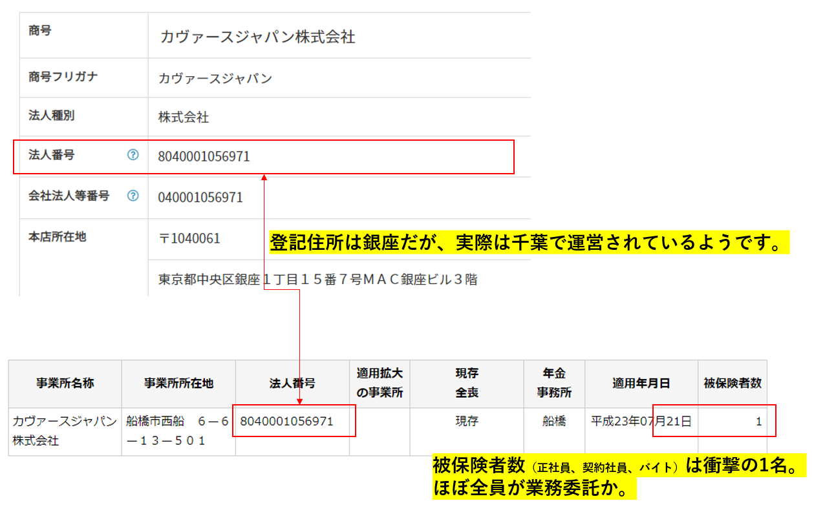
Task: Click the 会社法人等番号 row label
Action: pos(69,196)
